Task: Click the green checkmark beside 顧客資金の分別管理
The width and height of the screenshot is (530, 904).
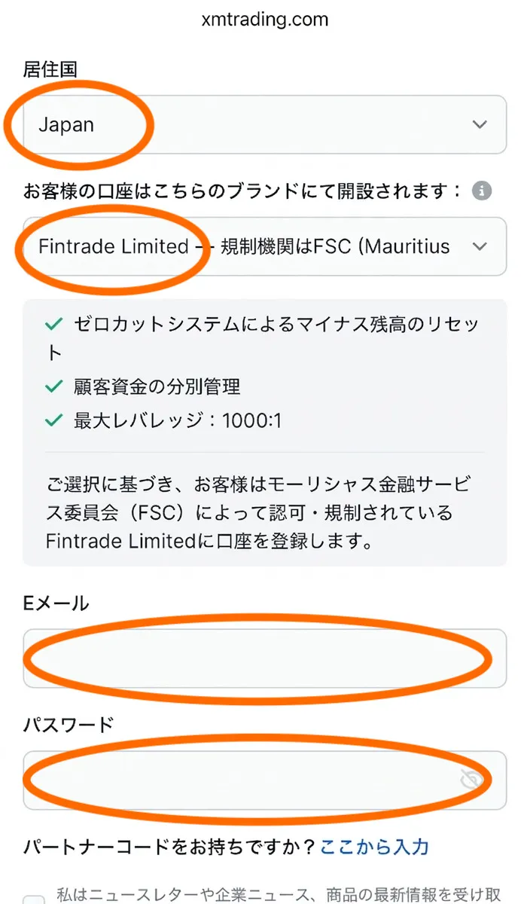Action: [53, 387]
